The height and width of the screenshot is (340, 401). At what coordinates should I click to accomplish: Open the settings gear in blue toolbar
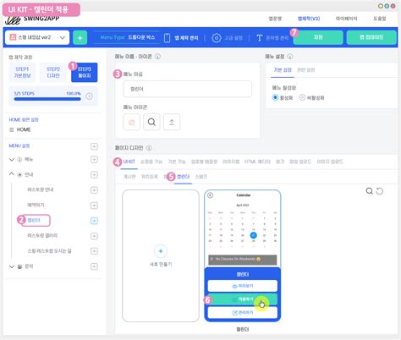[x=217, y=38]
